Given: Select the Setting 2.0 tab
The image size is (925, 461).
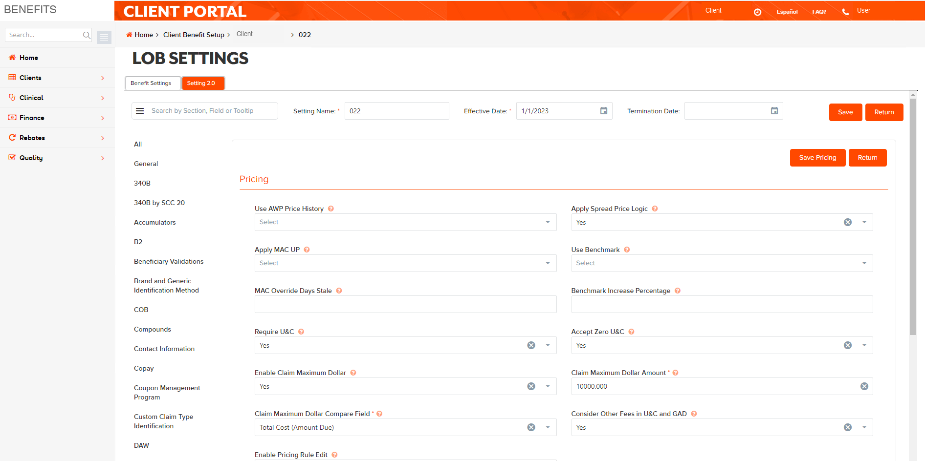Looking at the screenshot, I should 203,83.
